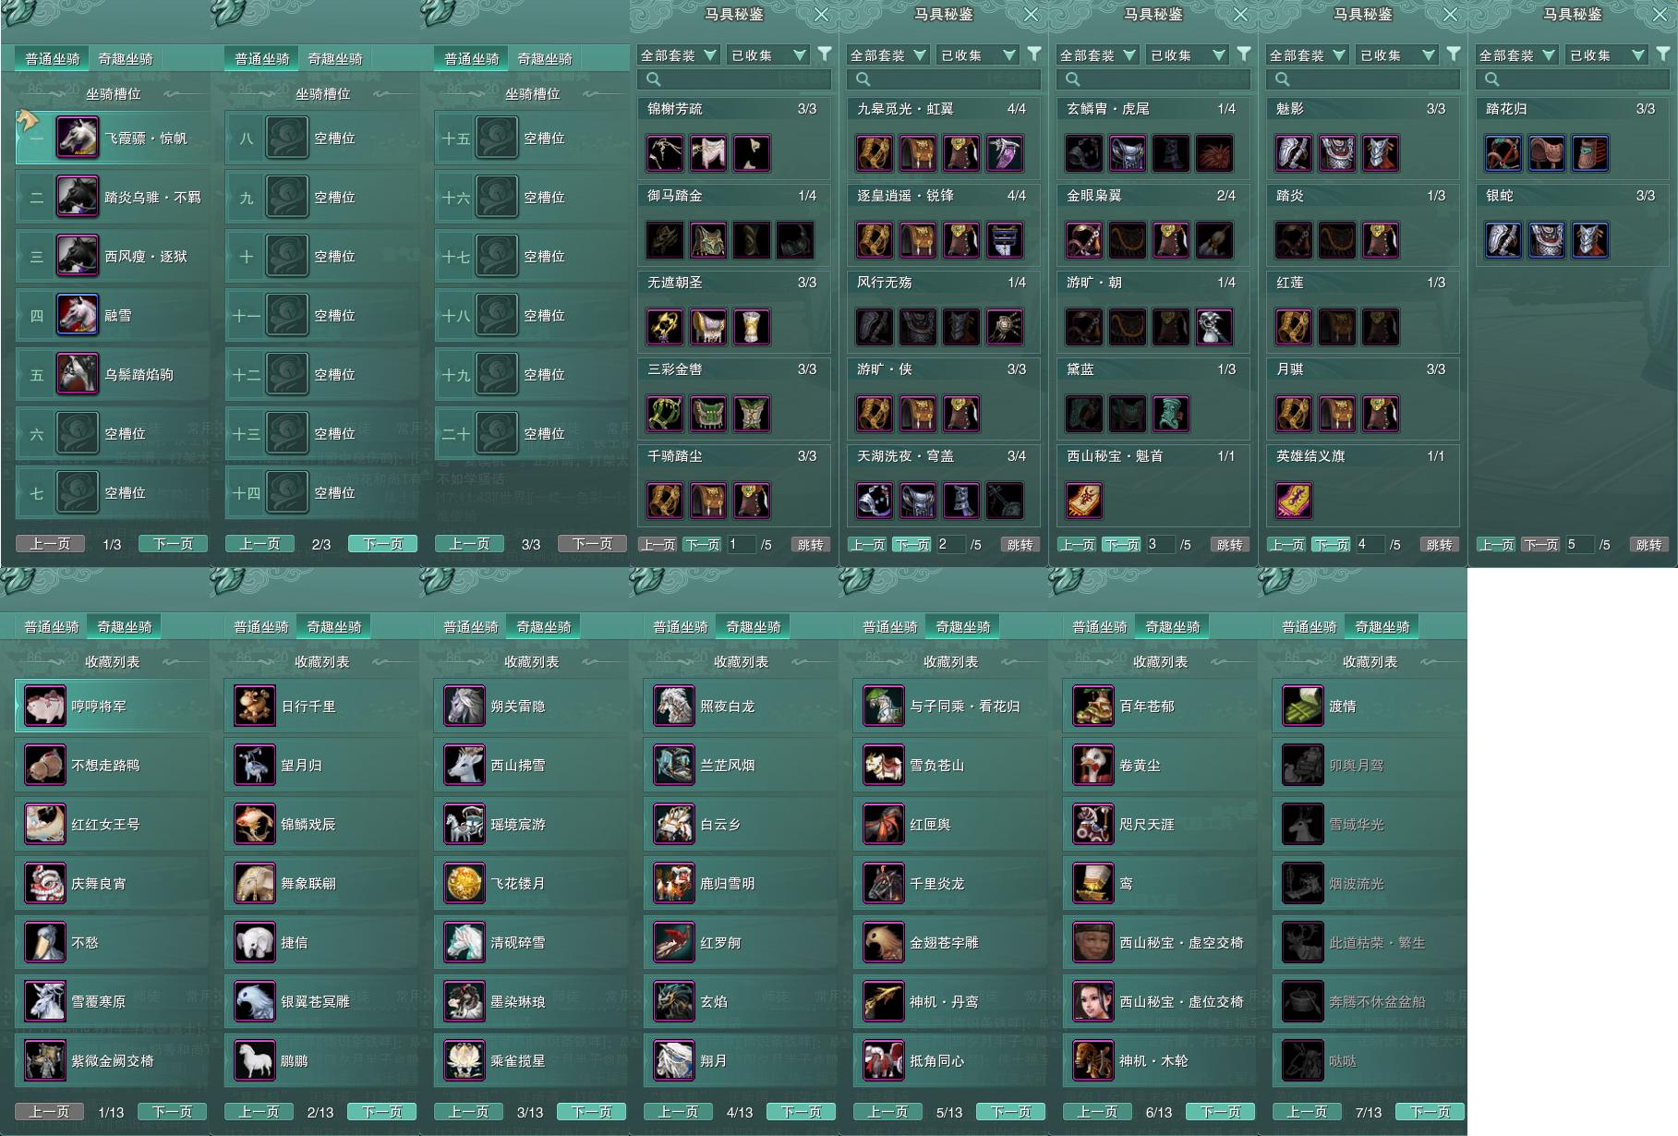
Task: Open 全部套装 dropdown on codex page 3
Action: click(x=1096, y=54)
